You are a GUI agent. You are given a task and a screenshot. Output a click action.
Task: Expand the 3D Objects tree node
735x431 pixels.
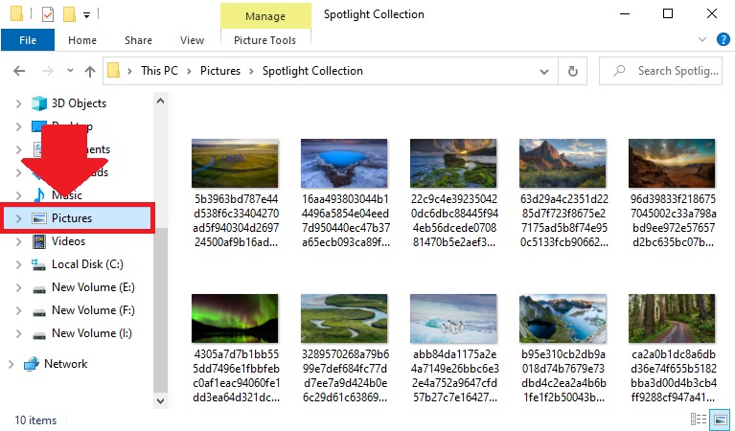pyautogui.click(x=19, y=103)
